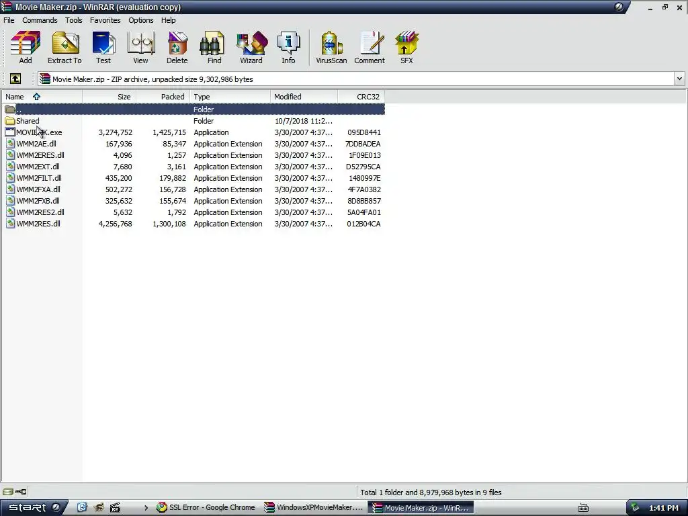
Task: Create SFX archive with SFX tool
Action: 406,48
